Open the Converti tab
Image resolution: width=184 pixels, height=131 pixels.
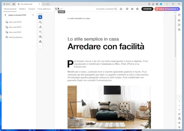tap(32, 9)
